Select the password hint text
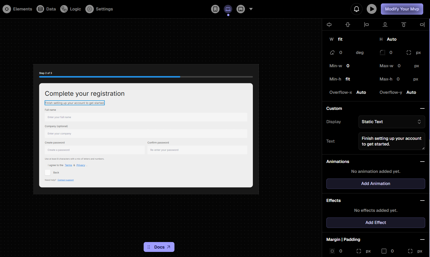 [x=75, y=159]
